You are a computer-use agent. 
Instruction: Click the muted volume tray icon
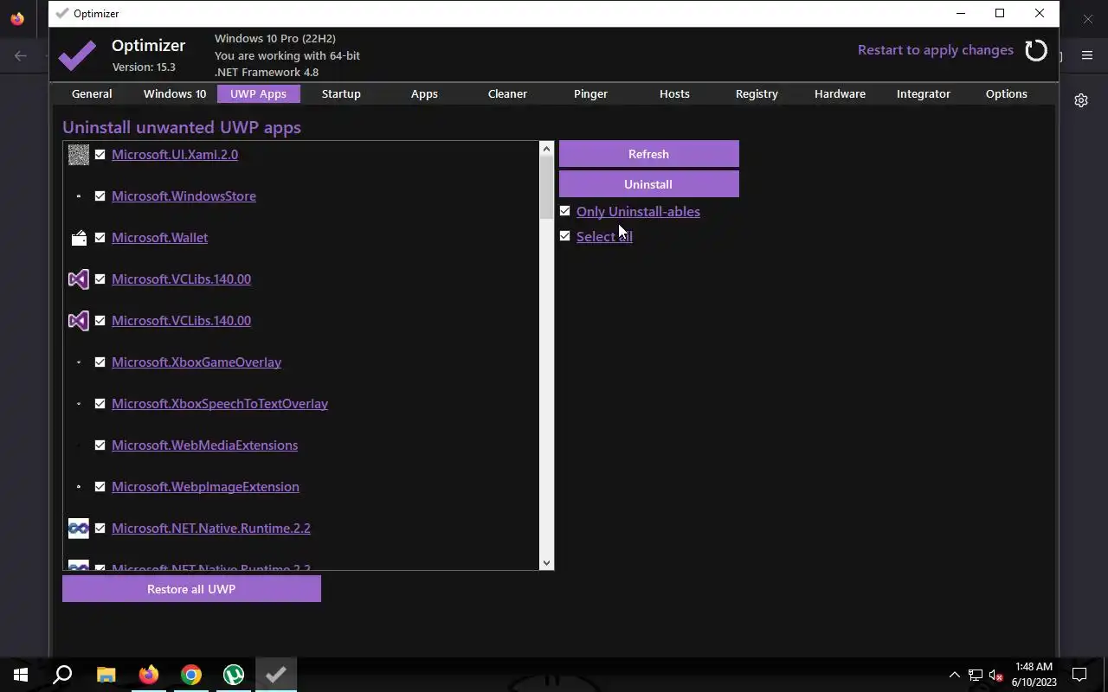pos(996,675)
